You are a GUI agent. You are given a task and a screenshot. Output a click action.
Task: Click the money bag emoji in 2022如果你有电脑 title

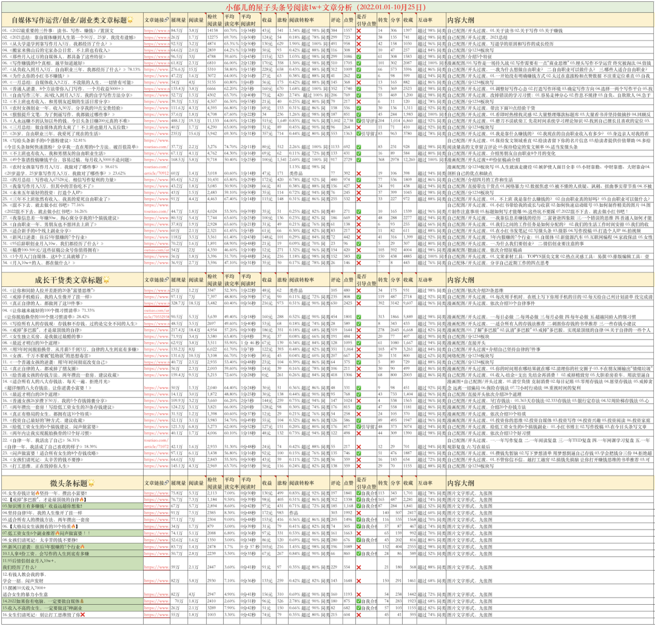tap(82, 601)
